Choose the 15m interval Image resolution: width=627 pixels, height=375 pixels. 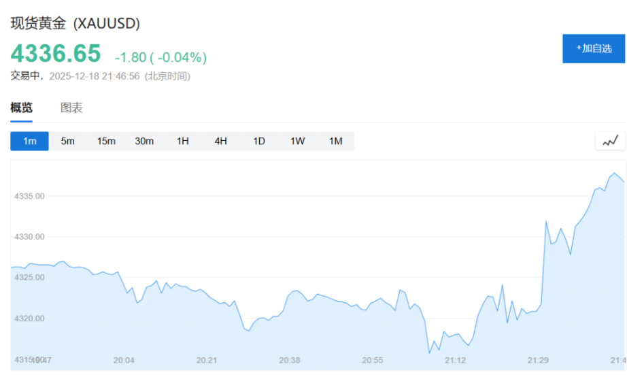click(106, 141)
